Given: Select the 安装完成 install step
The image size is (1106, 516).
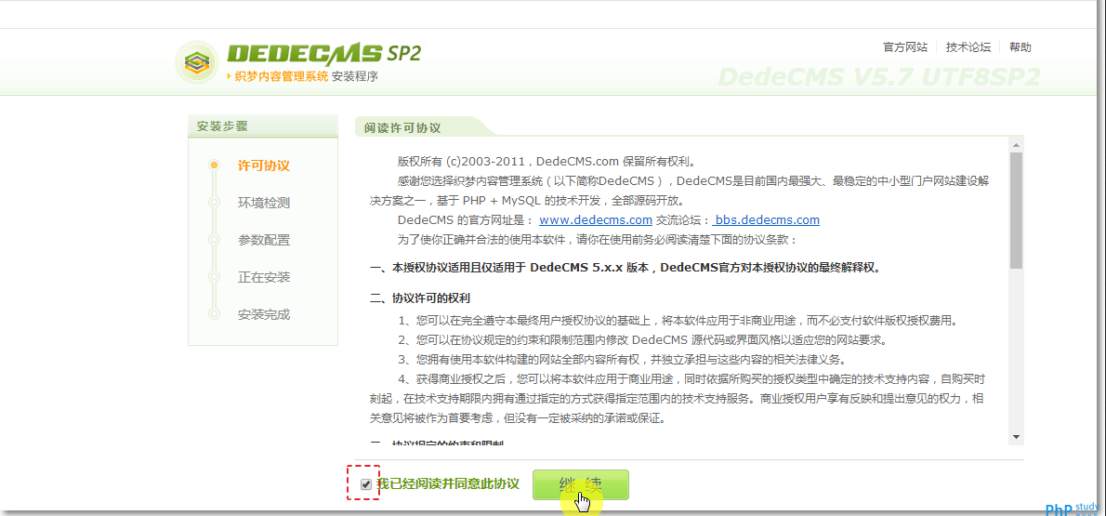Looking at the screenshot, I should (x=264, y=314).
